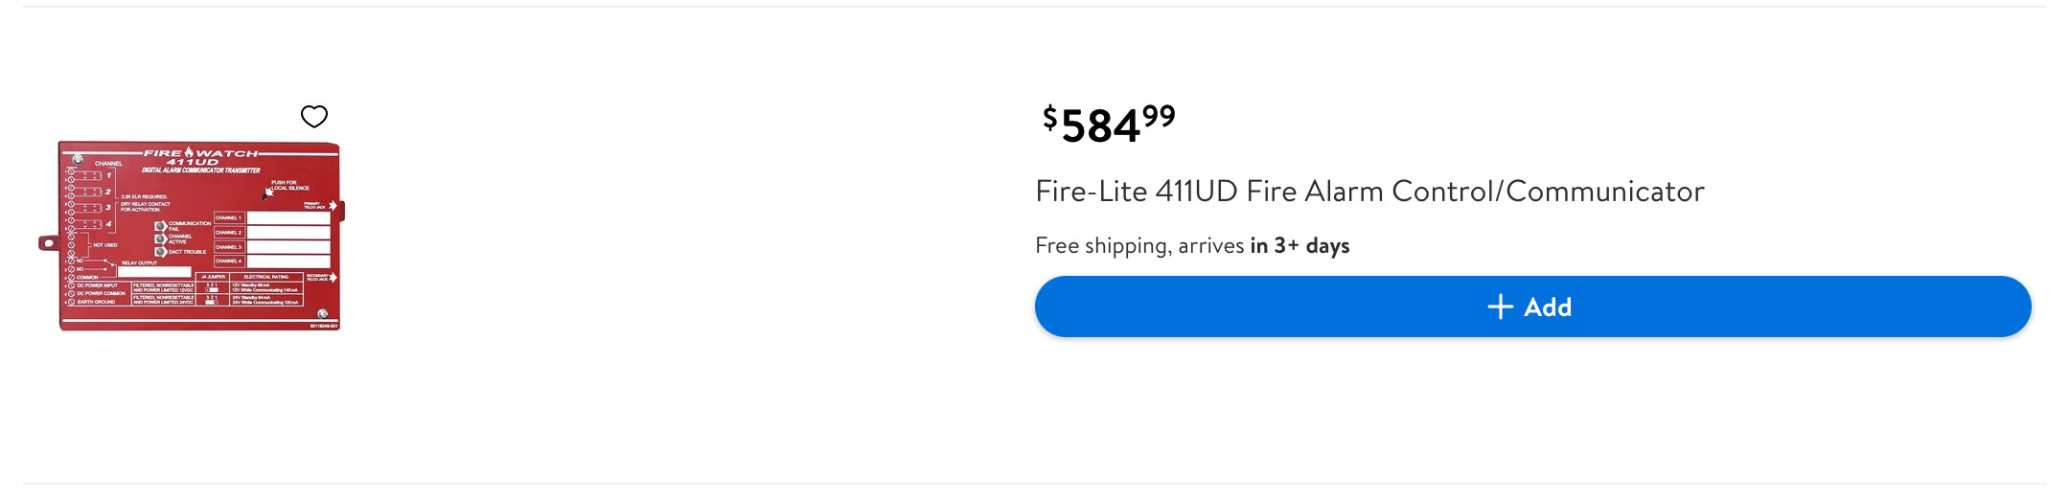The image size is (2070, 500).
Task: Click the electrical rating table in the product photo
Action: pyautogui.click(x=265, y=290)
